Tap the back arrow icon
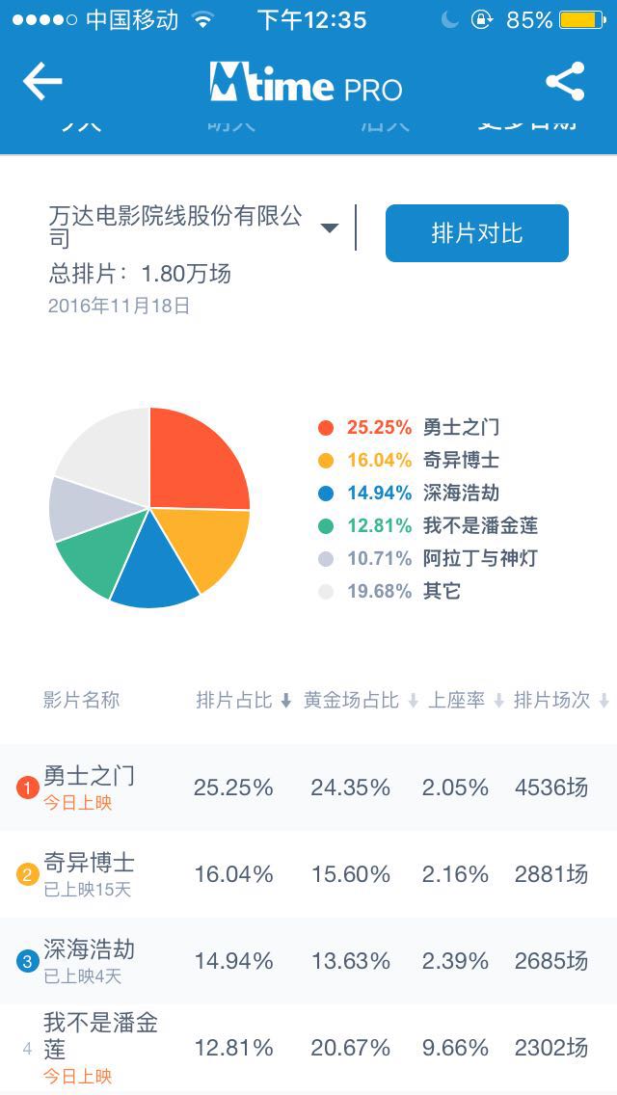This screenshot has width=617, height=1095. coord(42,82)
